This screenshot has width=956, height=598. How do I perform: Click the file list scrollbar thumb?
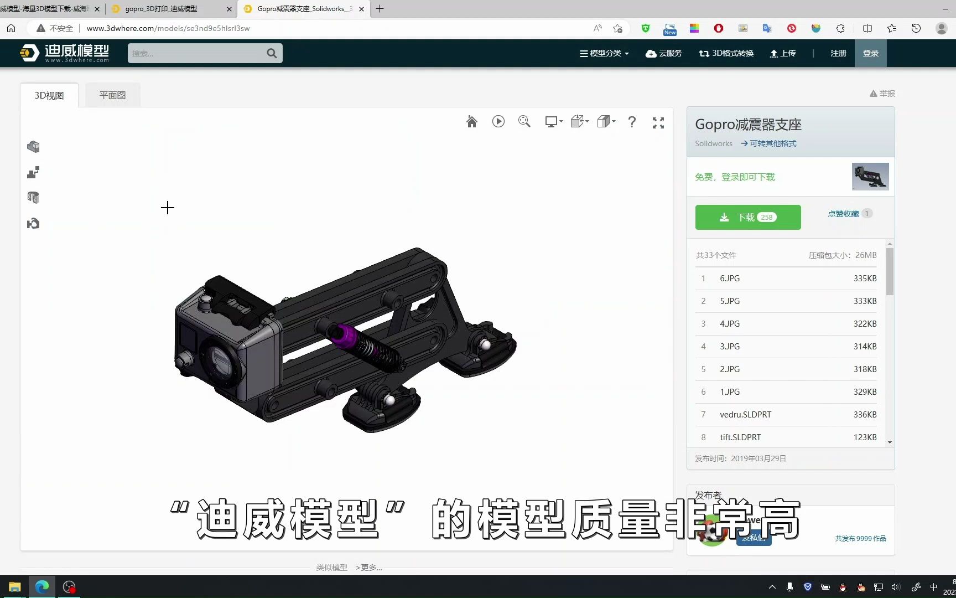tap(890, 271)
